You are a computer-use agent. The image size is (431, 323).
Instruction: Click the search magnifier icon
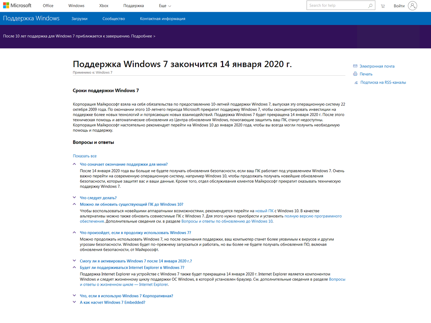click(x=370, y=5)
